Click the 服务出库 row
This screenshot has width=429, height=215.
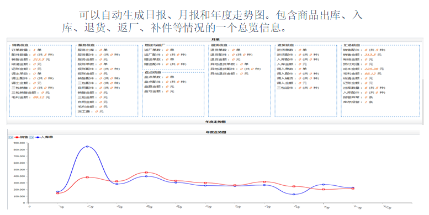[x=93, y=50]
